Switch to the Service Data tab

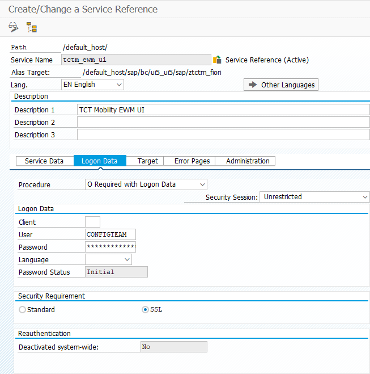click(x=44, y=161)
